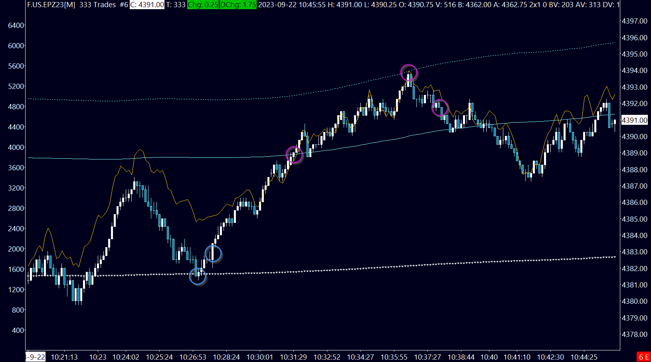This screenshot has height=362, width=651.
Task: Click the 4386.00 price scale label
Action: (x=635, y=203)
